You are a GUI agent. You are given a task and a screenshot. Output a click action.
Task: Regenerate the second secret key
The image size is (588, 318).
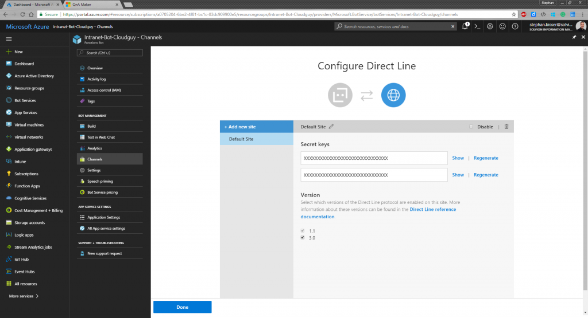coord(486,175)
